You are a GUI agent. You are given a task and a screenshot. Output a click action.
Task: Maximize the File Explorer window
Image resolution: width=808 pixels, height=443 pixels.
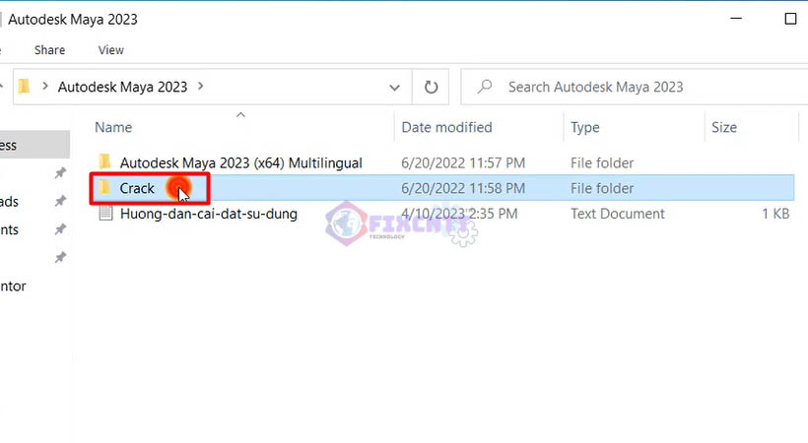[790, 19]
